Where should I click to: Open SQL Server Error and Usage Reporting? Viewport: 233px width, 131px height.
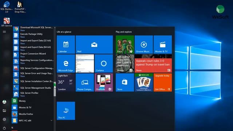pyautogui.click(x=33, y=75)
